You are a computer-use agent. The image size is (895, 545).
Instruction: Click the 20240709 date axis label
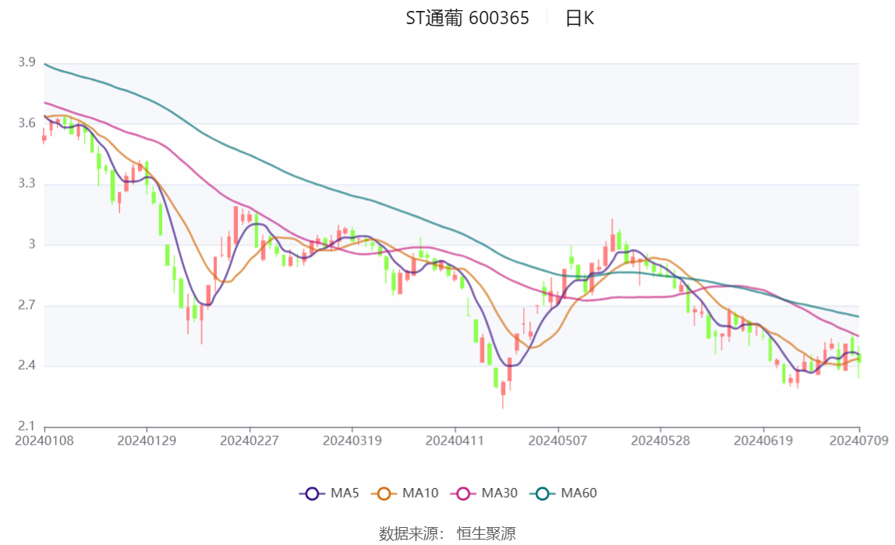coord(859,441)
